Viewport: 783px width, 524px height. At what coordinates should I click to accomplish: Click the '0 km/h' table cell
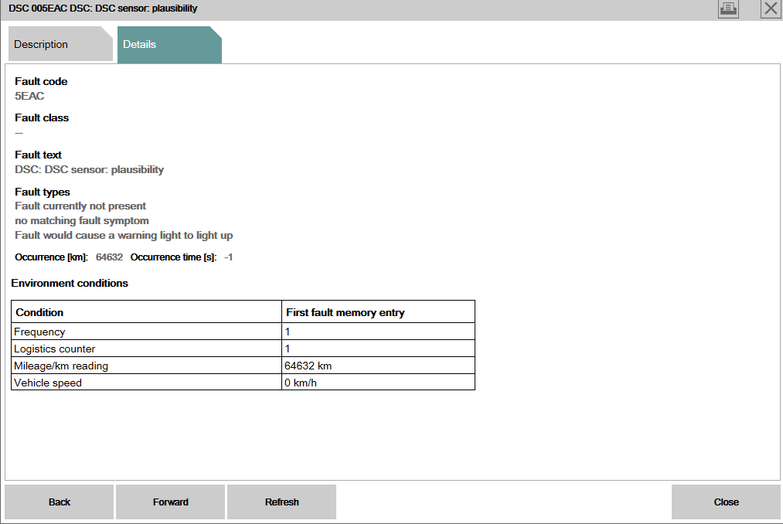point(378,383)
